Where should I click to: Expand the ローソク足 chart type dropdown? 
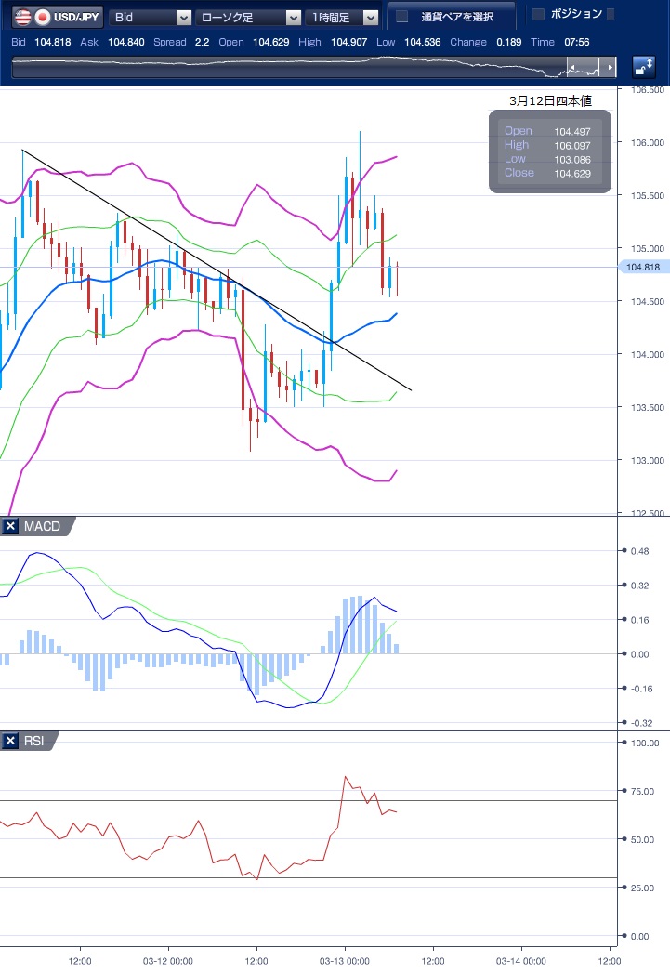(x=293, y=18)
